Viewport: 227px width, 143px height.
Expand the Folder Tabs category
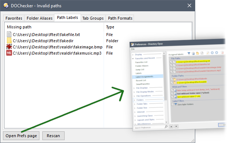(135, 104)
